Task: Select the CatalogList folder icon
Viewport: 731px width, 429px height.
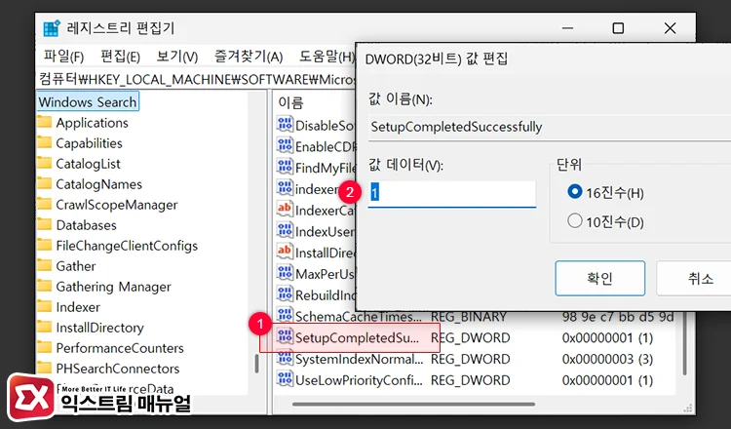Action: click(x=45, y=163)
